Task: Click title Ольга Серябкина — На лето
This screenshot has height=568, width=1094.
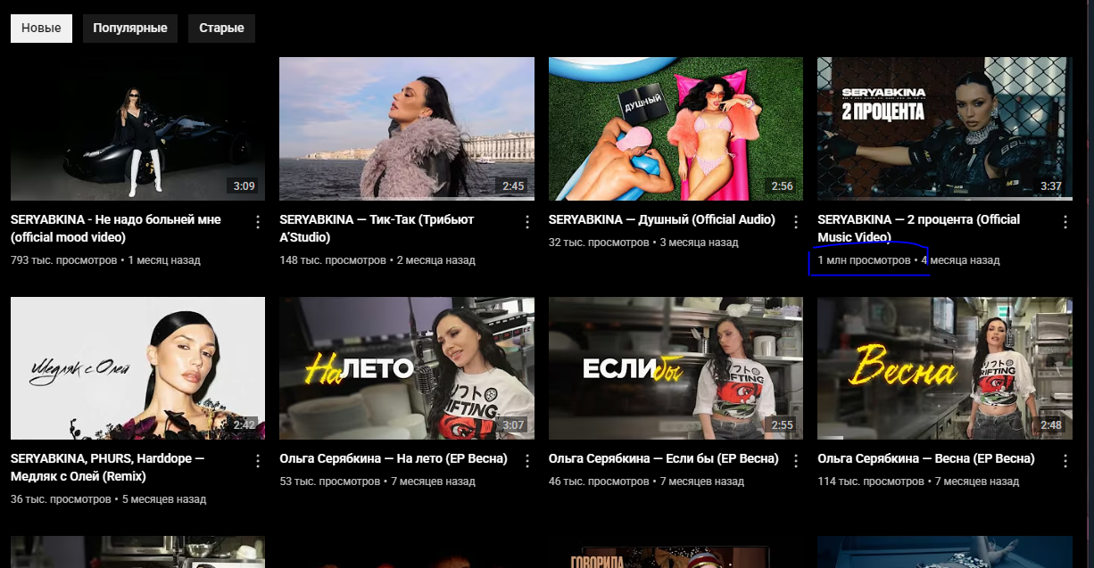Action: pyautogui.click(x=394, y=458)
